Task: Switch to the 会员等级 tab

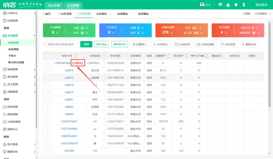Action: [101, 14]
